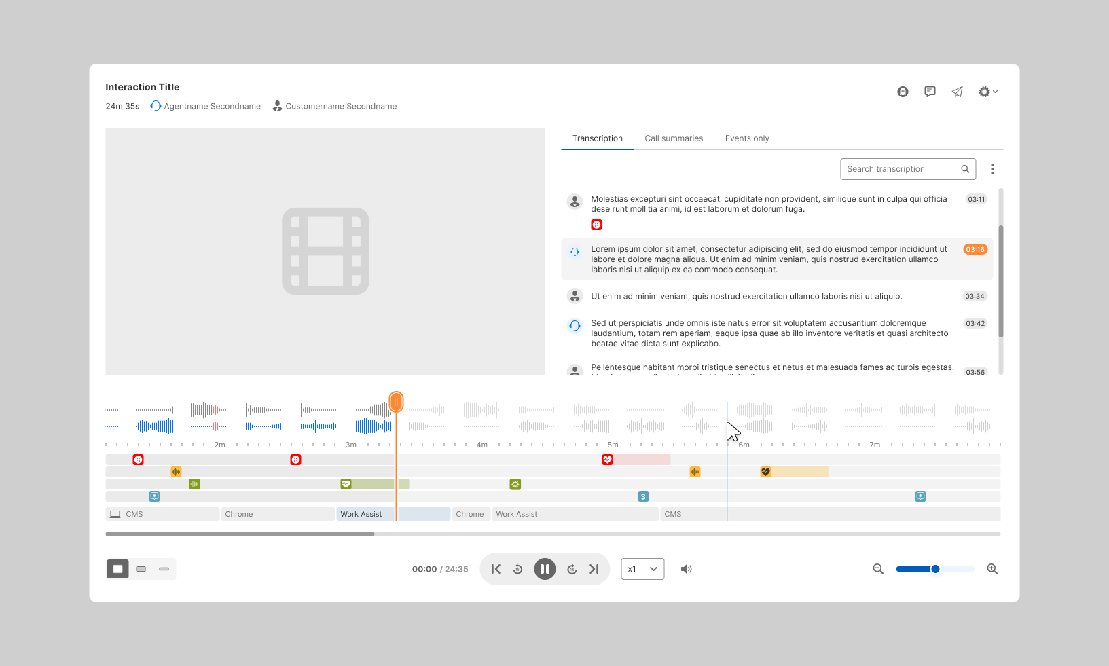1109x666 pixels.
Task: Mute the audio with the speaker icon
Action: click(x=686, y=569)
